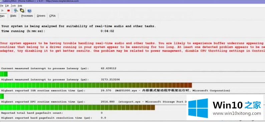Open the Edit menu

[x=7, y=6]
